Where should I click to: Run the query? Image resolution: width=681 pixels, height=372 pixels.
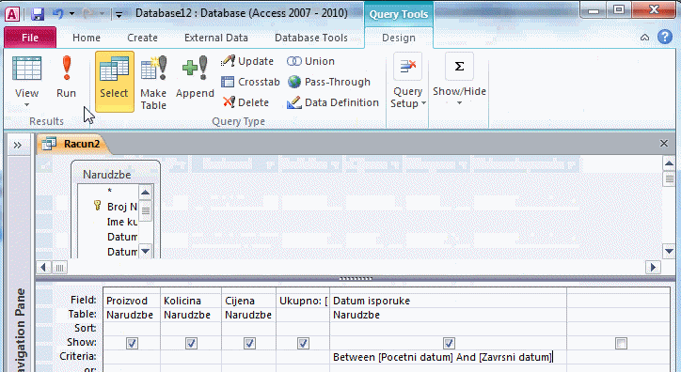pos(66,77)
